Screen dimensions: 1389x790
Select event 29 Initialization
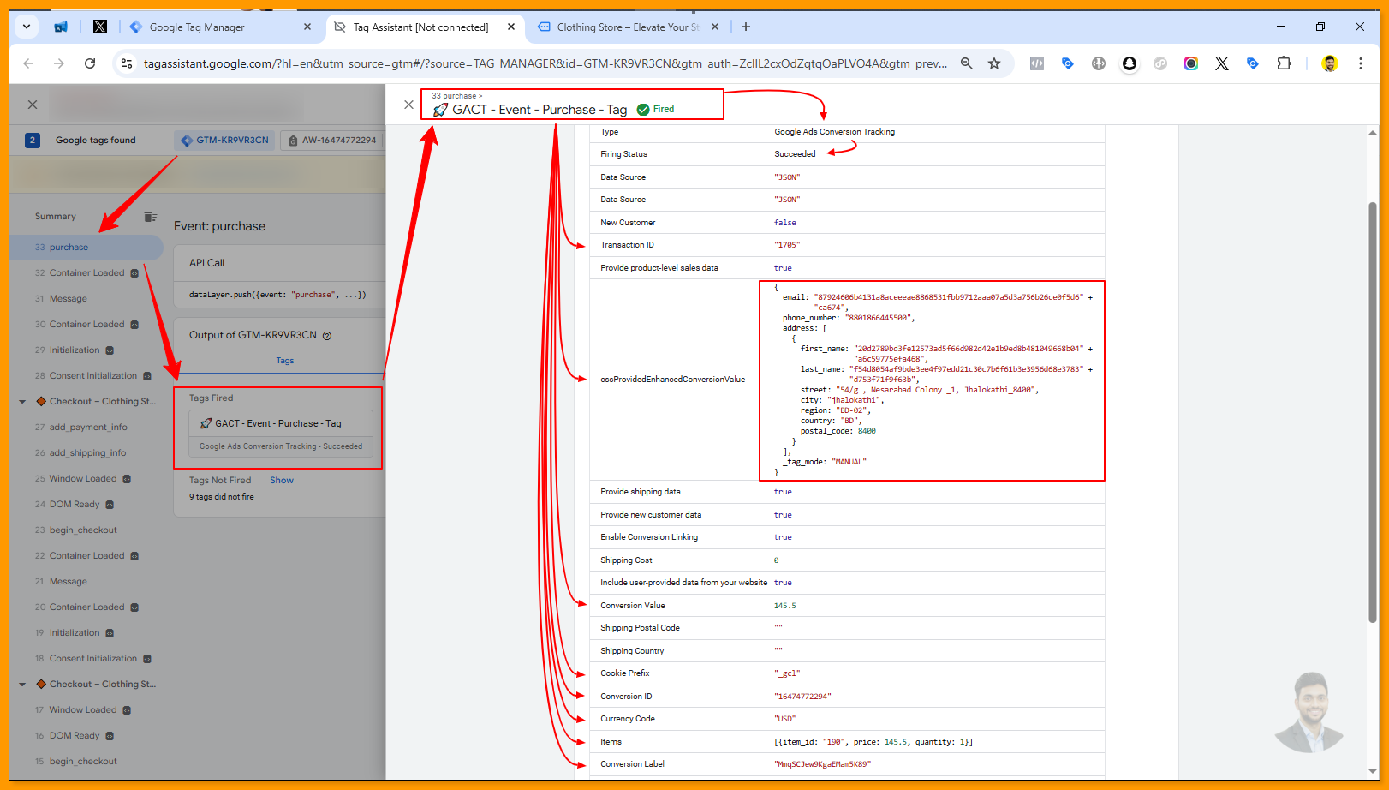point(86,350)
